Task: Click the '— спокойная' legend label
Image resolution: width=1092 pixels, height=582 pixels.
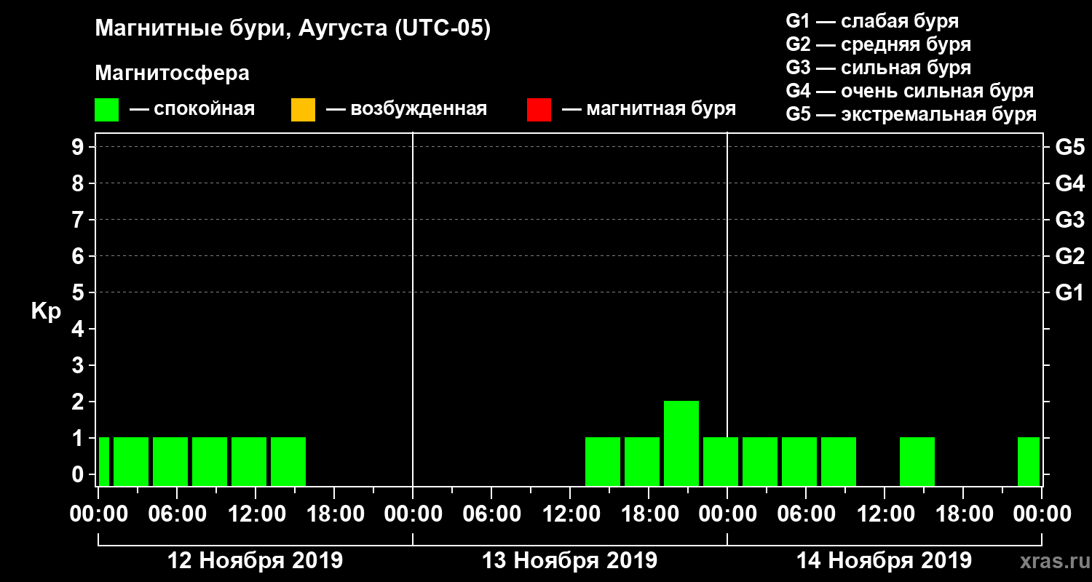Action: pos(192,110)
